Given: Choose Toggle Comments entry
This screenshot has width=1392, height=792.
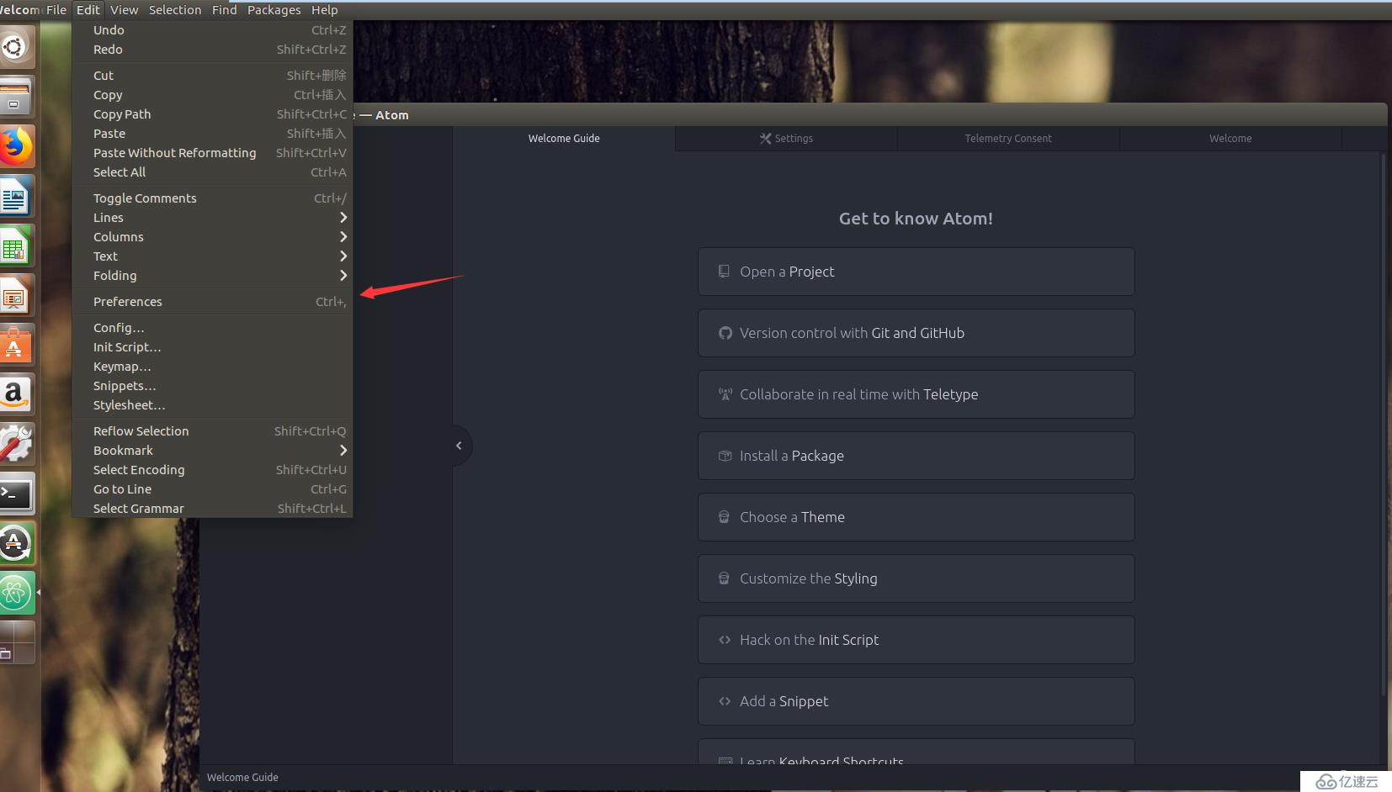Looking at the screenshot, I should coord(212,198).
